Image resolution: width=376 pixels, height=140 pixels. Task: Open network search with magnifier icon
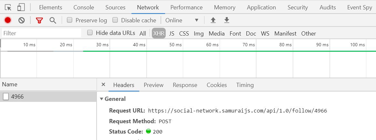pos(53,20)
